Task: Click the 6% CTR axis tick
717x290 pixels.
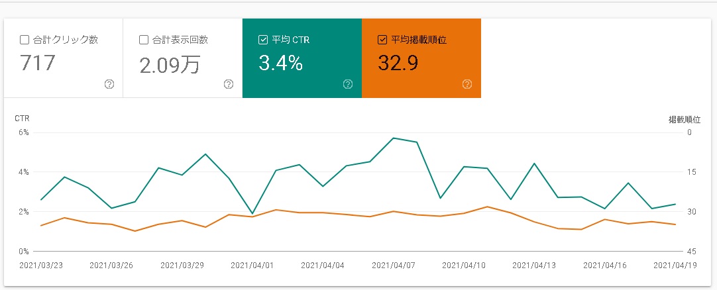Action: coord(24,132)
